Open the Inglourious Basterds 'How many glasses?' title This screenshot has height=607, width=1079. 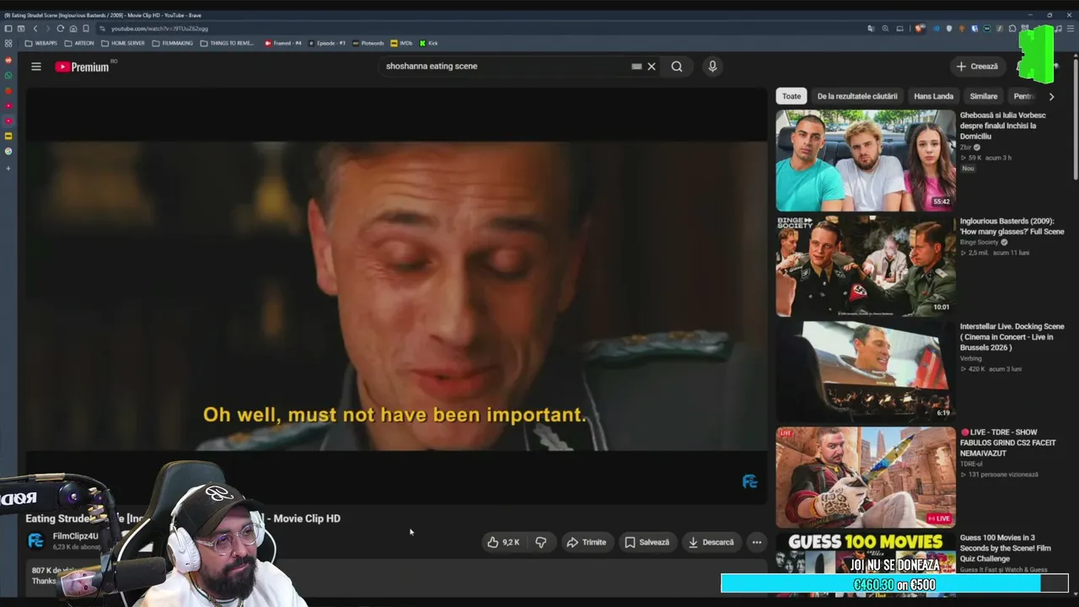[x=1012, y=226]
